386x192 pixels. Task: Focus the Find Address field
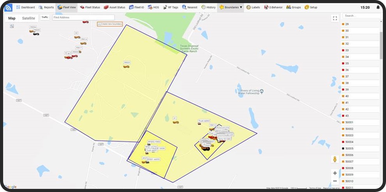point(83,17)
